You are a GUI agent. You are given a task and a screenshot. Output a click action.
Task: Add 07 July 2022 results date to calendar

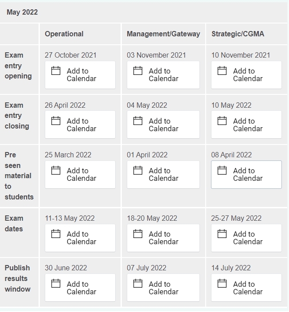tap(163, 288)
